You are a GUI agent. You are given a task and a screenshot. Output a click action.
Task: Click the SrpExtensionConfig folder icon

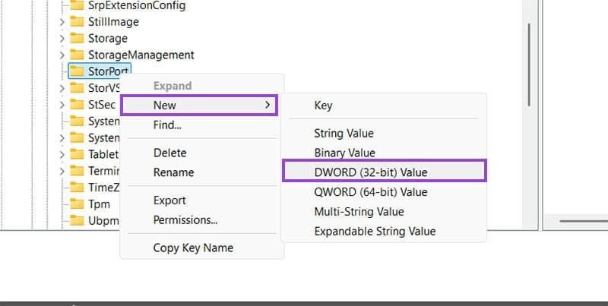tap(76, 5)
